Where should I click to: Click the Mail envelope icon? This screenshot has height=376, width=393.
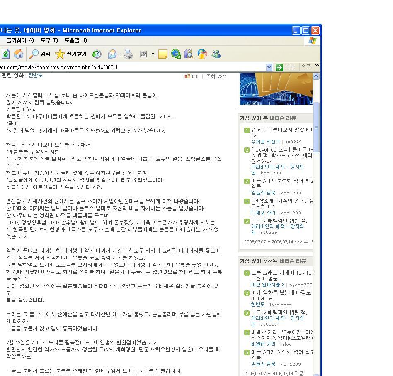pyautogui.click(x=112, y=54)
